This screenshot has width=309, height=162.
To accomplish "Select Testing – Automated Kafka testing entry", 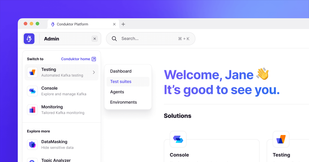I will tap(62, 72).
